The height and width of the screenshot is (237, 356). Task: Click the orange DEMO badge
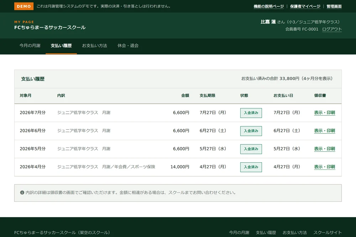click(x=24, y=6)
